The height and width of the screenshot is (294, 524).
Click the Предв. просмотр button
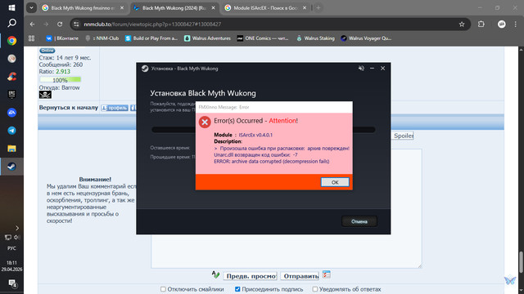pos(250,276)
